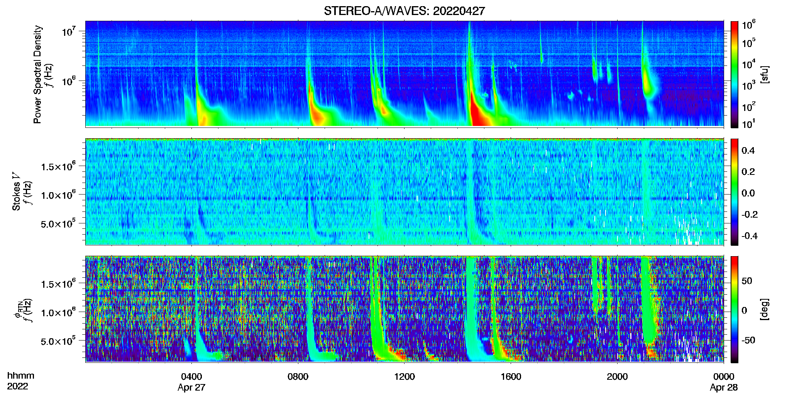Click the [sfu] unit label

click(x=764, y=74)
